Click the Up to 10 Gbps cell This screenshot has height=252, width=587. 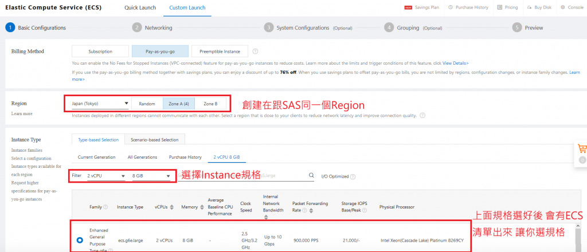272,241
